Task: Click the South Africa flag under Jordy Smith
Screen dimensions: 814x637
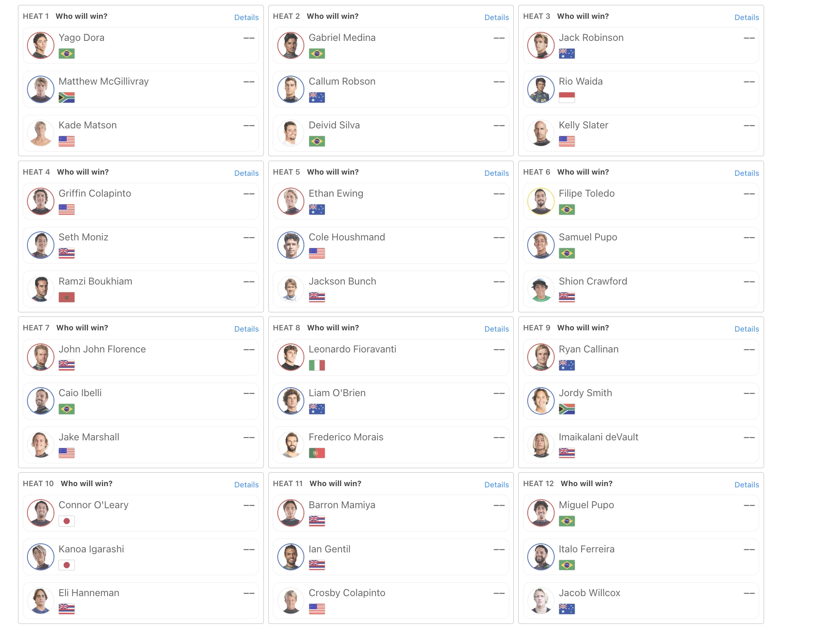Action: click(567, 409)
